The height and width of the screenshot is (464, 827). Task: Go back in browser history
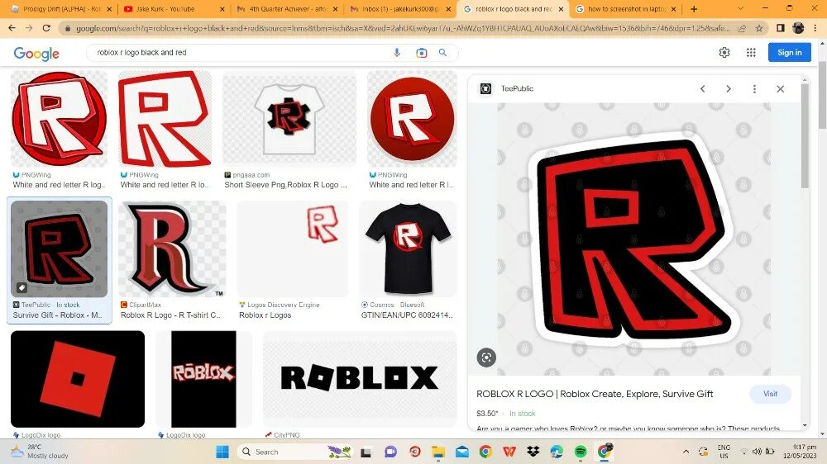tap(12, 28)
